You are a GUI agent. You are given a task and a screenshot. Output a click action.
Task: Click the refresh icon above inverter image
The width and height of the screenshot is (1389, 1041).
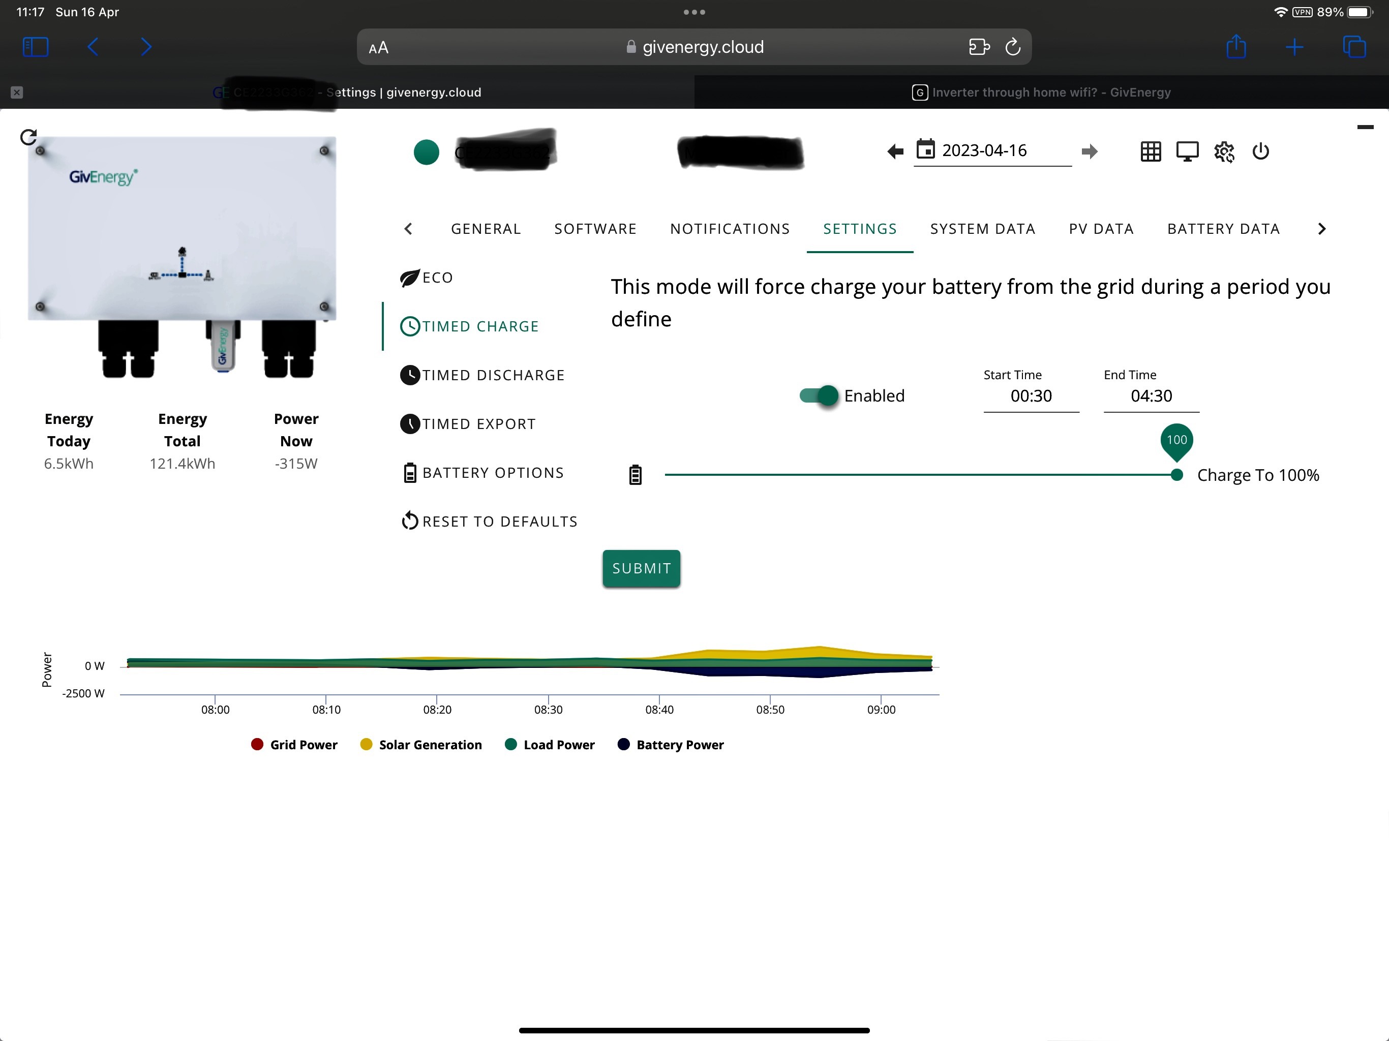28,137
